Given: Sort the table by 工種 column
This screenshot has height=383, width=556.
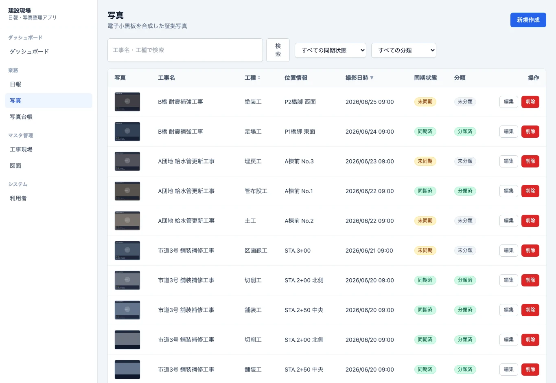Looking at the screenshot, I should [x=252, y=78].
